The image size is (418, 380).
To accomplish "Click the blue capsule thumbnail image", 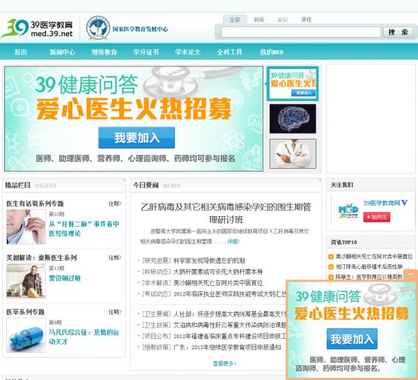I will [x=26, y=335].
